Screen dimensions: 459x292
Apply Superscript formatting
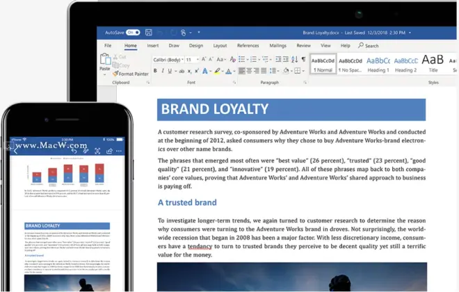[197, 71]
